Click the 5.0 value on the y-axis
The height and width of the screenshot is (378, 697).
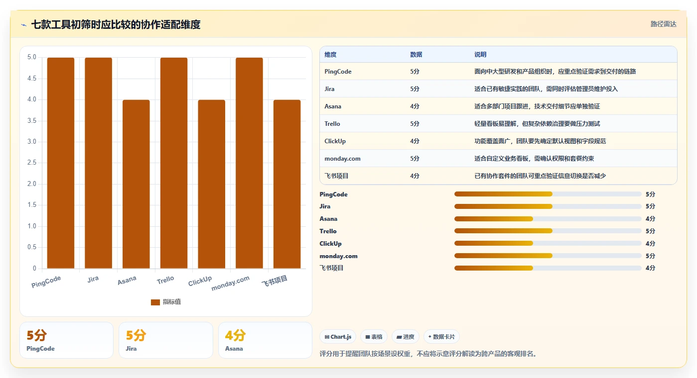tap(31, 57)
